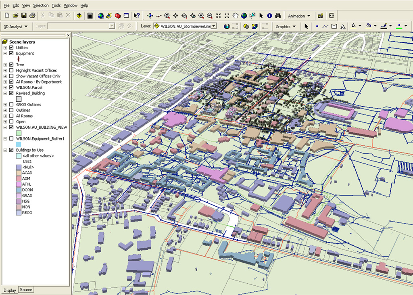This screenshot has width=413, height=295.
Task: Click the Graphics menu button
Action: (285, 26)
